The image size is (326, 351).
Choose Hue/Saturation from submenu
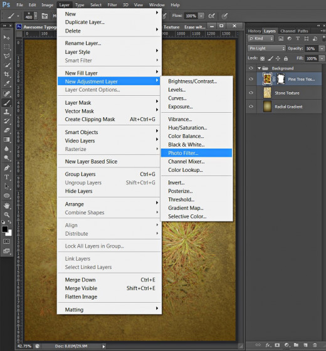pos(196,128)
